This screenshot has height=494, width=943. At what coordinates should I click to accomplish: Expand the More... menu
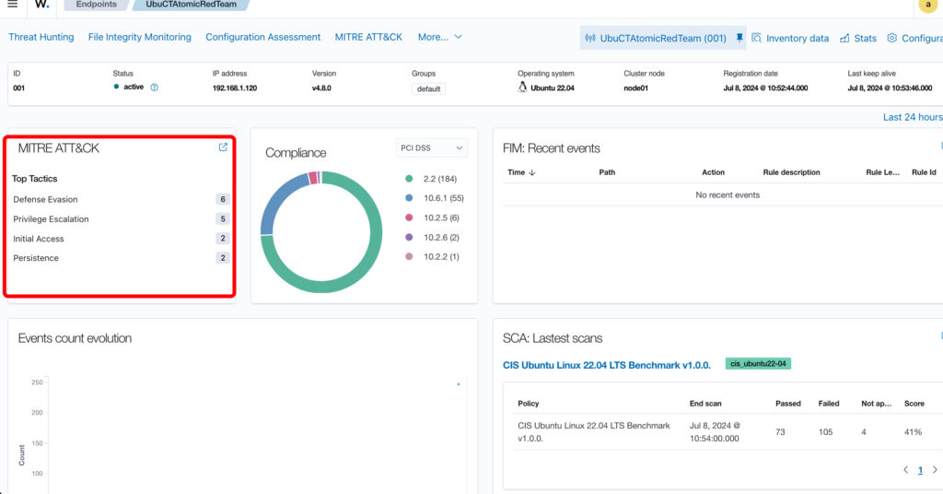(x=439, y=37)
